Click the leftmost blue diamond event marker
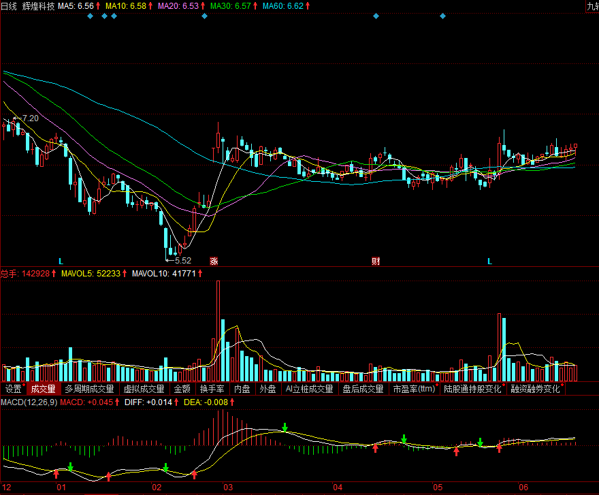The height and width of the screenshot is (495, 599). pos(91,16)
